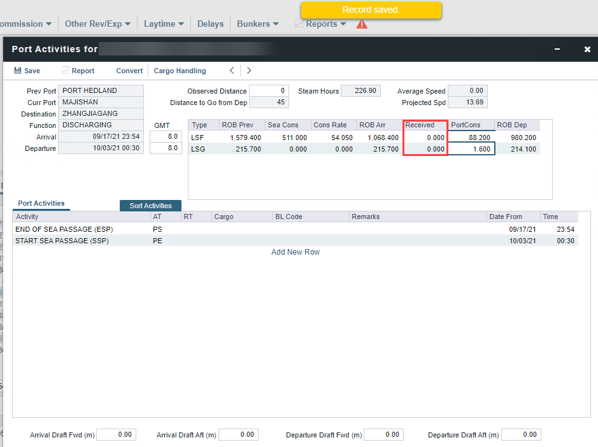Open the Other Rev/Exp menu
The height and width of the screenshot is (447, 598).
point(97,24)
